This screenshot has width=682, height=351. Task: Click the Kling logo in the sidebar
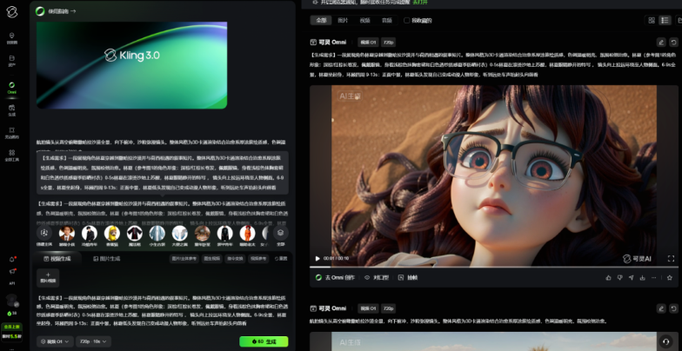(12, 12)
